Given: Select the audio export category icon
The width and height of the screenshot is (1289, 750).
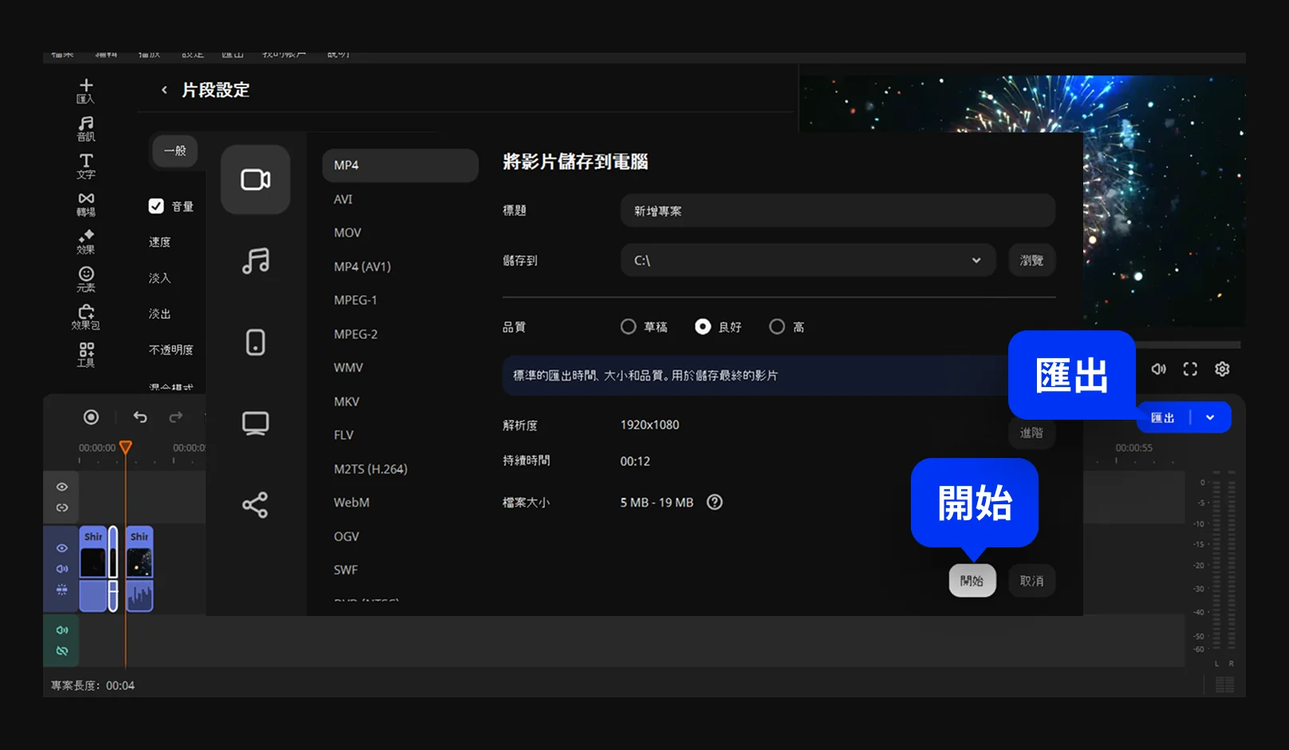Looking at the screenshot, I should (255, 261).
